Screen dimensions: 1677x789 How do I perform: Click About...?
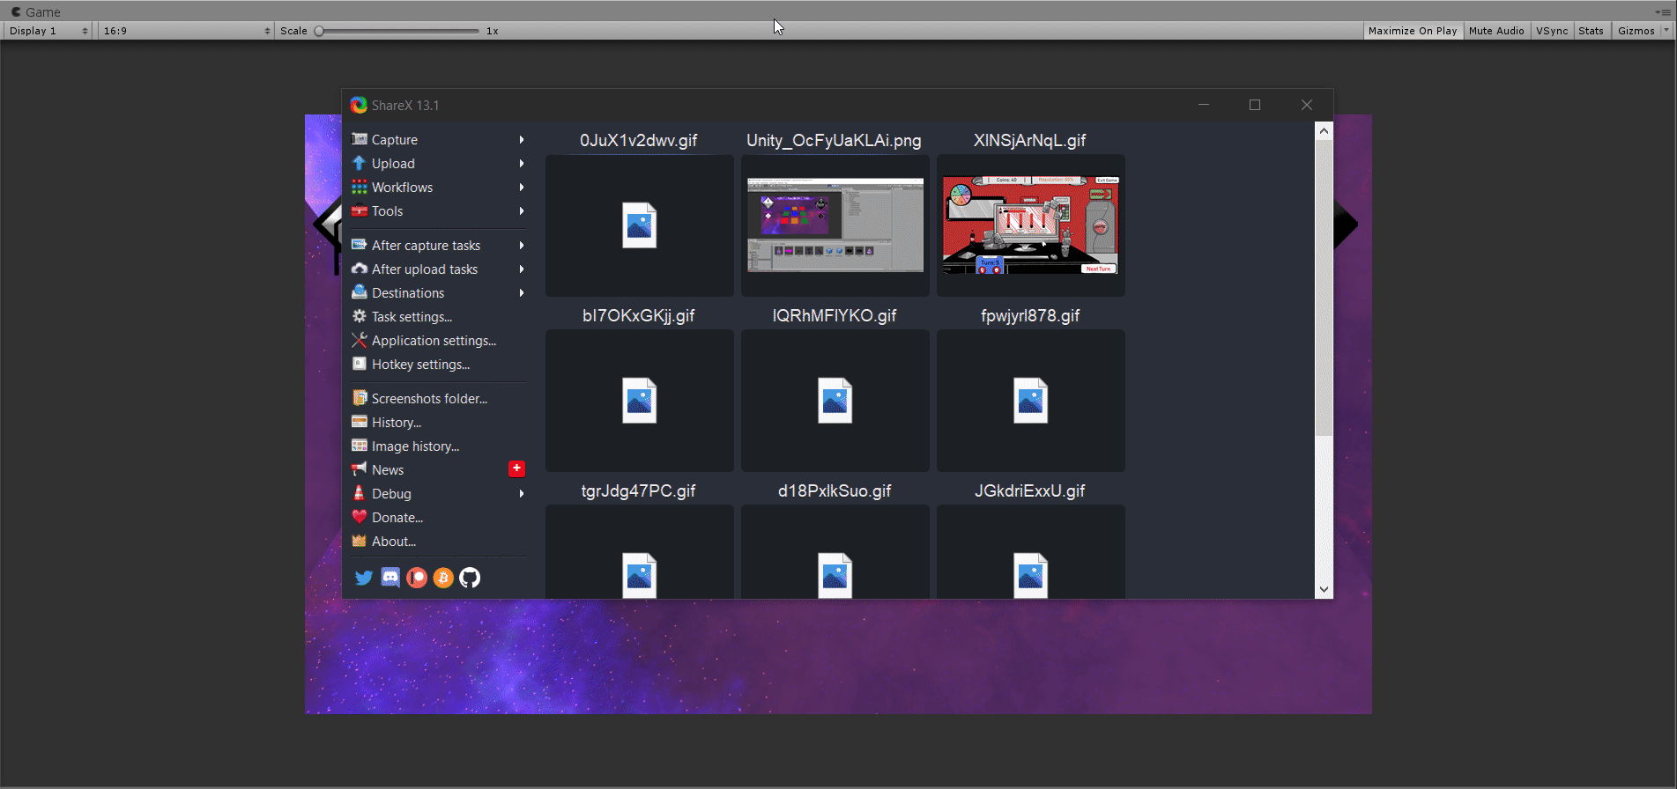tap(438, 541)
